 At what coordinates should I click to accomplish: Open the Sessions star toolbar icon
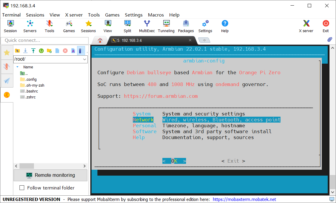[x=88, y=26]
